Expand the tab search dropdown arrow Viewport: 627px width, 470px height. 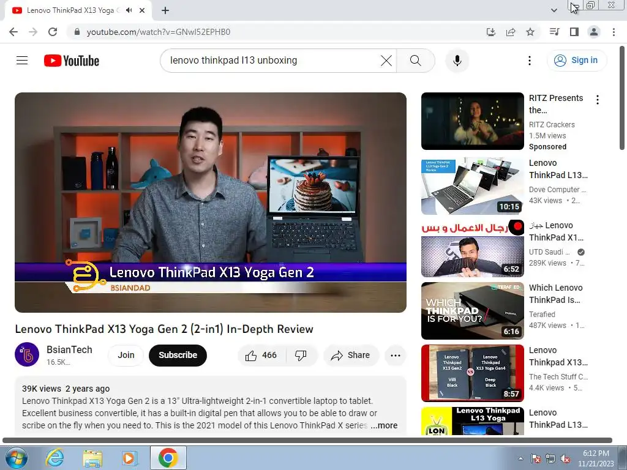pyautogui.click(x=554, y=10)
